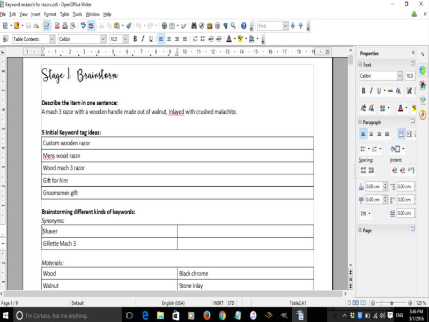Click zoom in plus button
This screenshot has height=322, width=429.
[410, 303]
